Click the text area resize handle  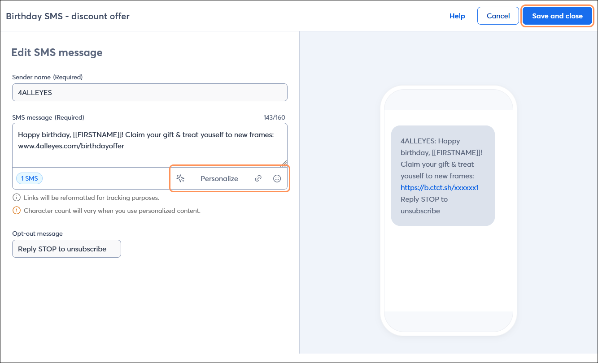click(x=284, y=164)
